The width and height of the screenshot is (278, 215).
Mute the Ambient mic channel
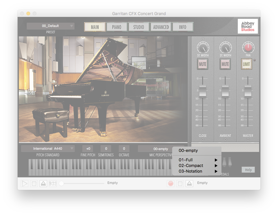pyautogui.click(x=225, y=64)
